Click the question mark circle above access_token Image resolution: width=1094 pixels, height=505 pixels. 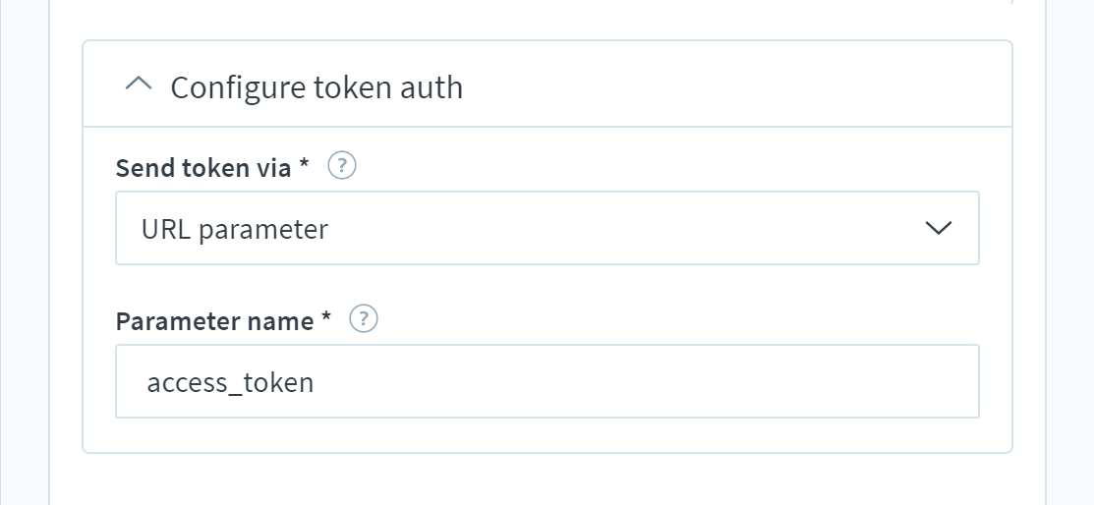[x=364, y=319]
